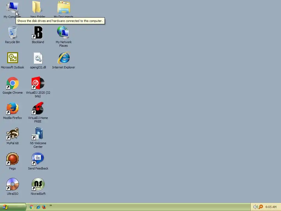Select VirtualDJ 2020 (32 bits) shortcut
Image resolution: width=281 pixels, height=211 pixels.
tap(38, 83)
